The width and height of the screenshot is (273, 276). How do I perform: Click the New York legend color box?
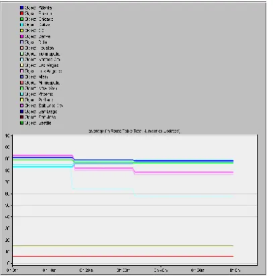tap(21, 89)
